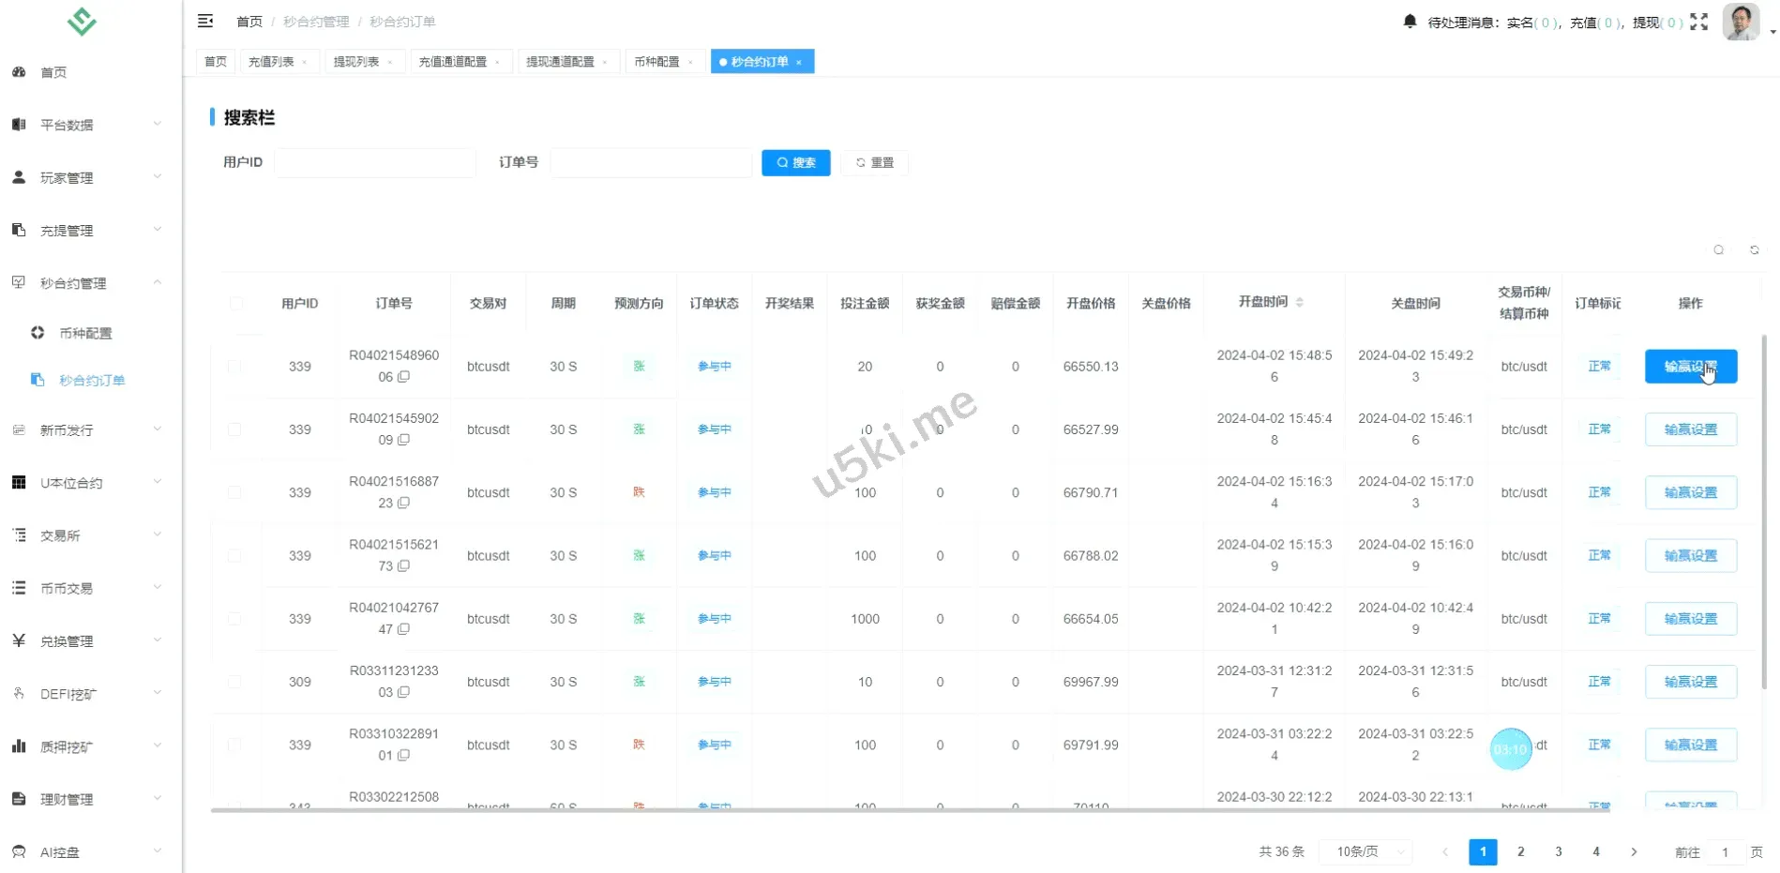Switch to the 充值列表 tab

[x=271, y=62]
